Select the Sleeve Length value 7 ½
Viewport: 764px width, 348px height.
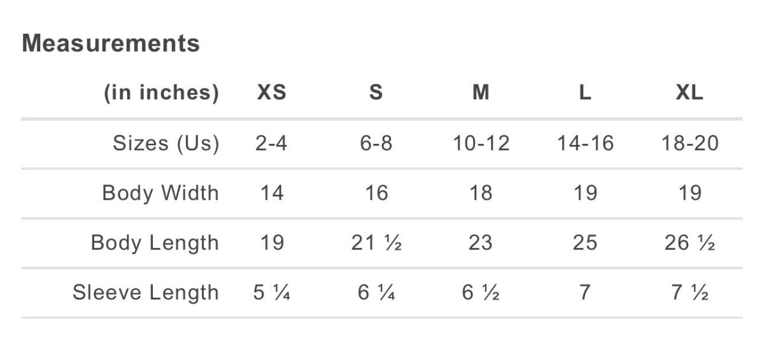690,293
